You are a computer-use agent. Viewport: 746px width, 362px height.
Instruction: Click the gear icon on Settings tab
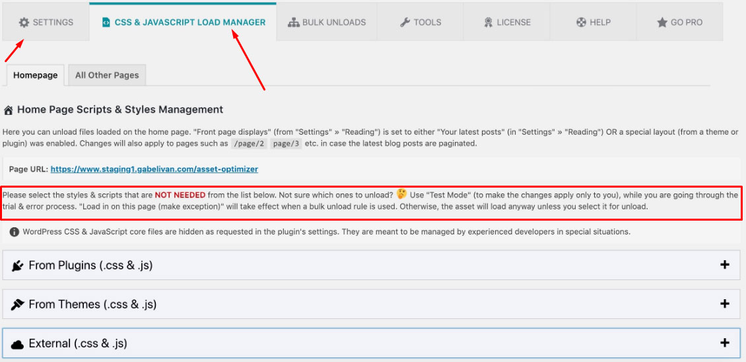(x=24, y=22)
